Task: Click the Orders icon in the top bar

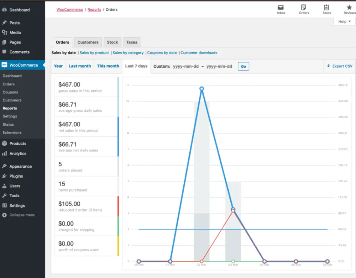Action: pos(304,8)
